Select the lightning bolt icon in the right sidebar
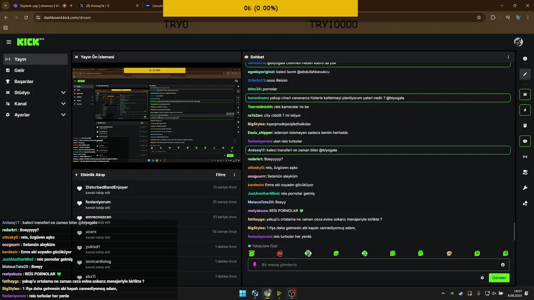 coord(525,110)
